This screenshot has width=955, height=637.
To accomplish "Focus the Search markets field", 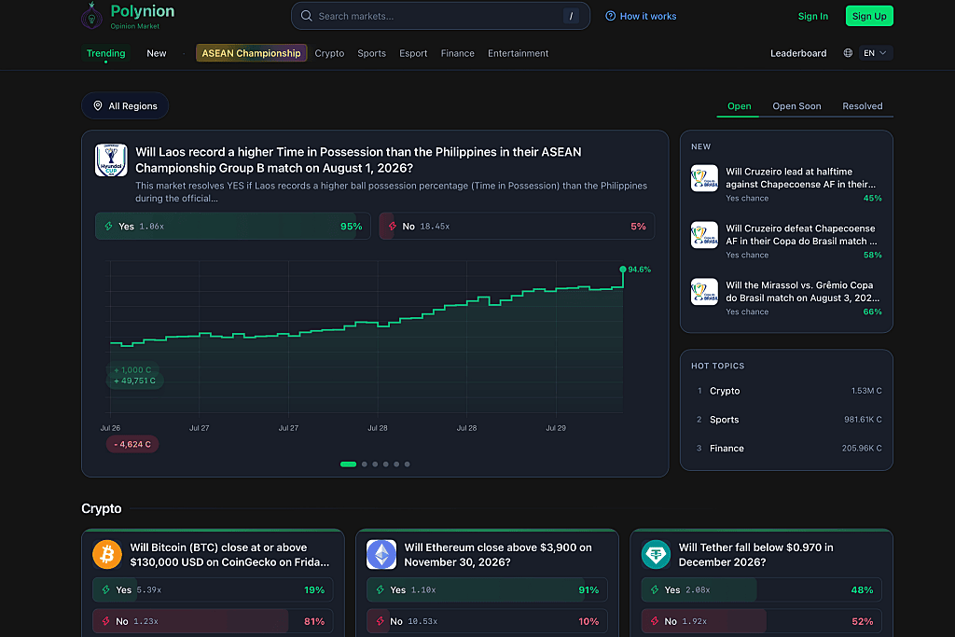I will [440, 16].
